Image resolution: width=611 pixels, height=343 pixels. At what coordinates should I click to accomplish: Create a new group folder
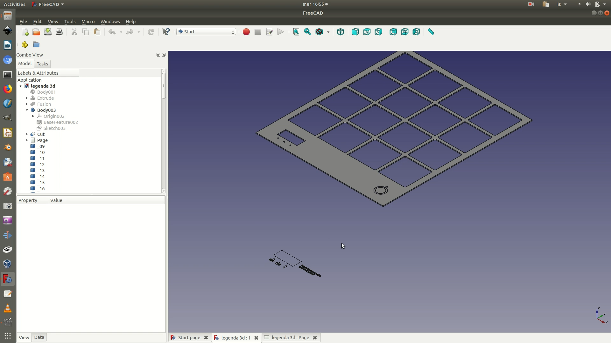coord(36,44)
